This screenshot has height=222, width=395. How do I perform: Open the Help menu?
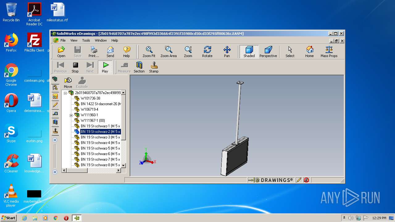(x=115, y=40)
